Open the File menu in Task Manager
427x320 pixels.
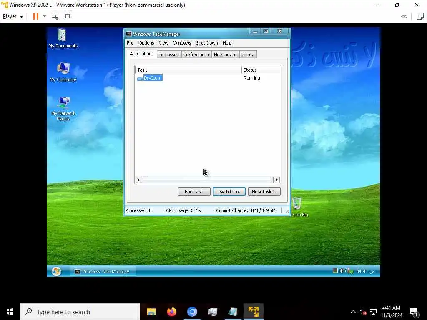coord(130,43)
